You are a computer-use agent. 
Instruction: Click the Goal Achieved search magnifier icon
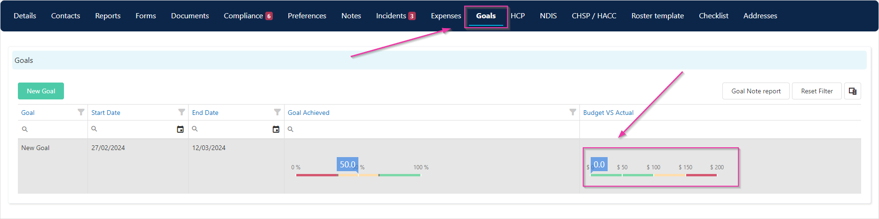click(x=291, y=129)
